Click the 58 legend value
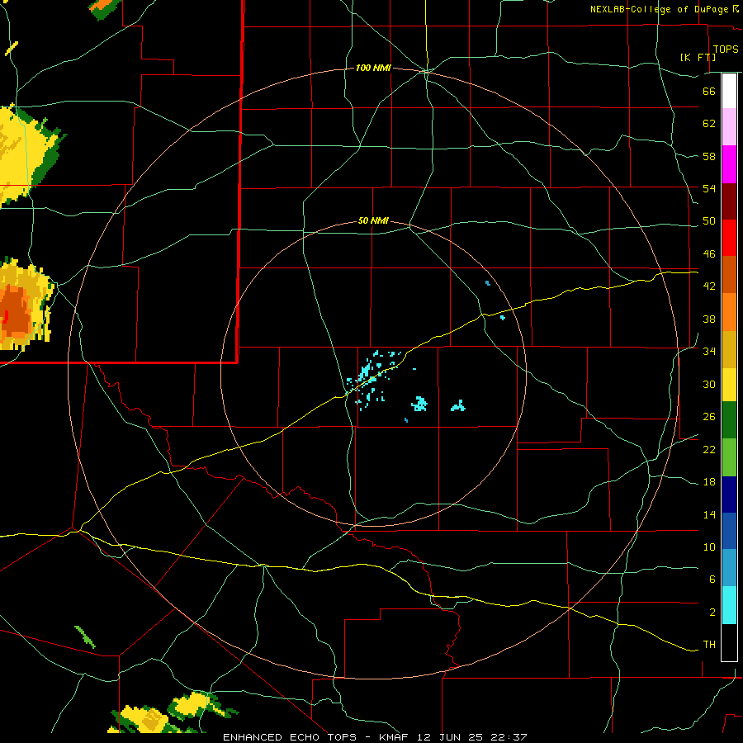 (x=709, y=156)
